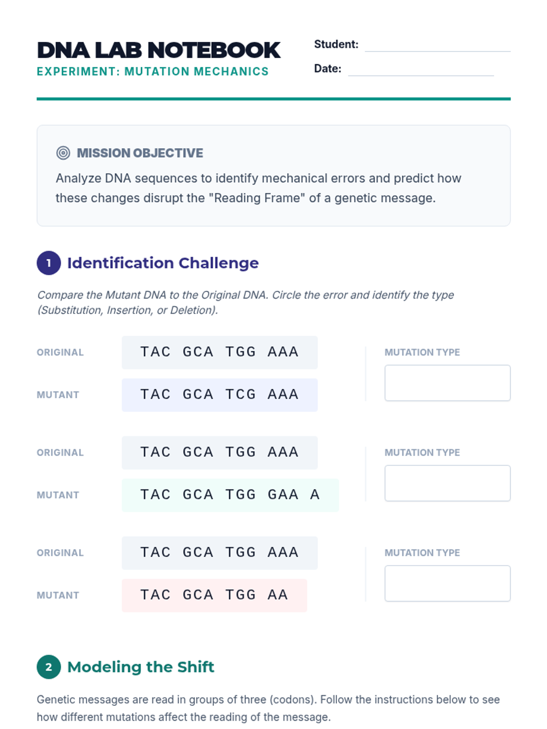Screen dimensions: 547x729
Task: Click the italic Compare the Mutant DNA instructions
Action: [245, 302]
